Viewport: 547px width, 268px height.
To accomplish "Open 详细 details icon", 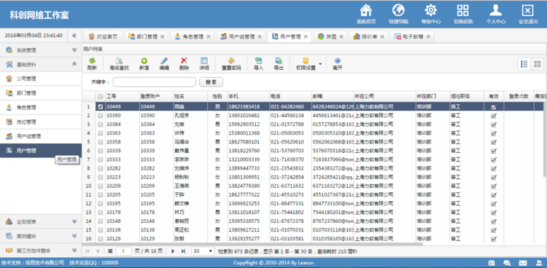I will tap(204, 60).
